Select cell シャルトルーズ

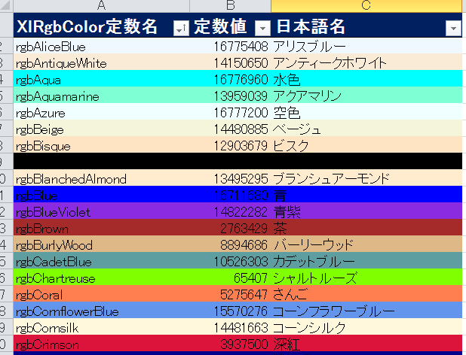pos(366,278)
